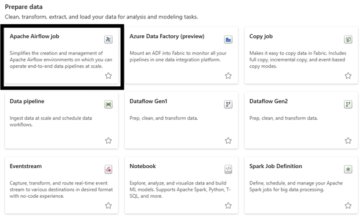Click the Dataflow Gen1 icon
Screen dimensions: 362x218
coord(228,104)
